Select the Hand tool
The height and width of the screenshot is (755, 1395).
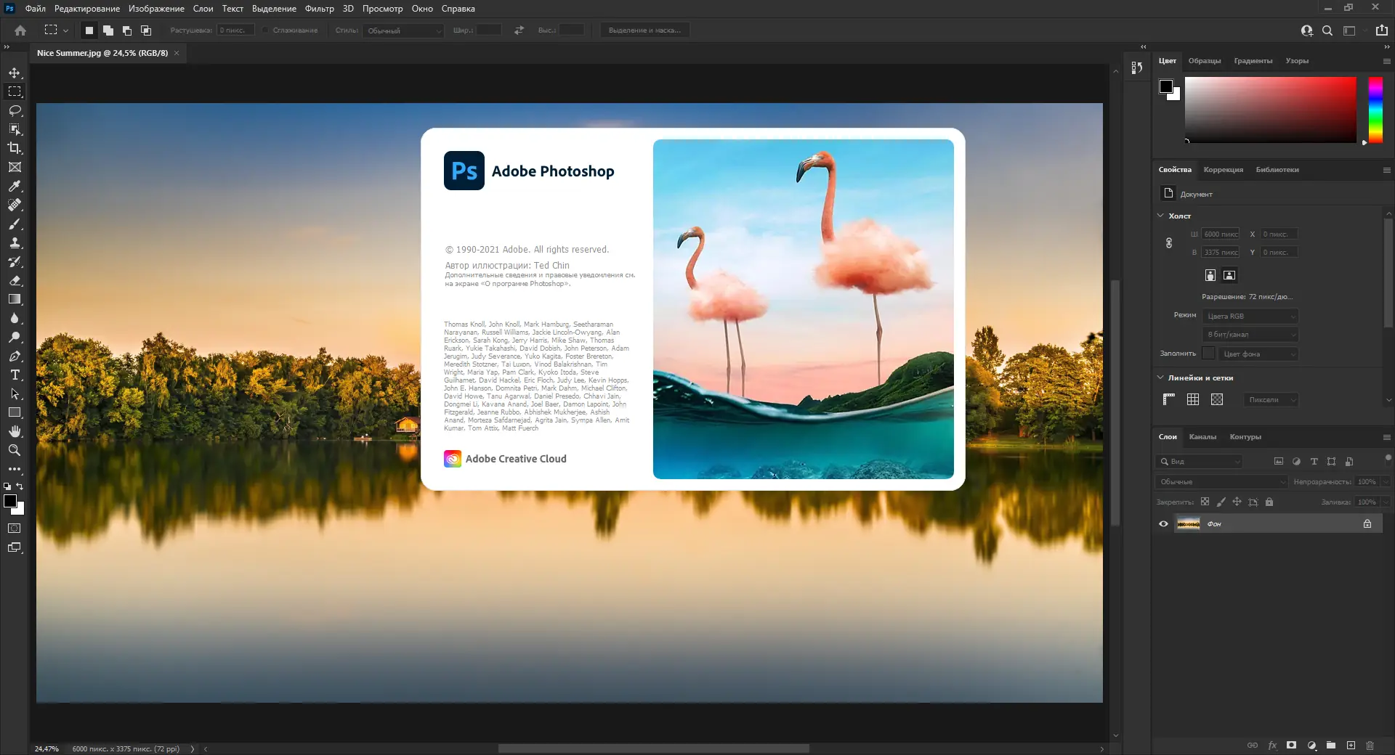(15, 431)
